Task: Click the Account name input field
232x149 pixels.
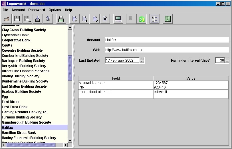Action: [x=167, y=40]
